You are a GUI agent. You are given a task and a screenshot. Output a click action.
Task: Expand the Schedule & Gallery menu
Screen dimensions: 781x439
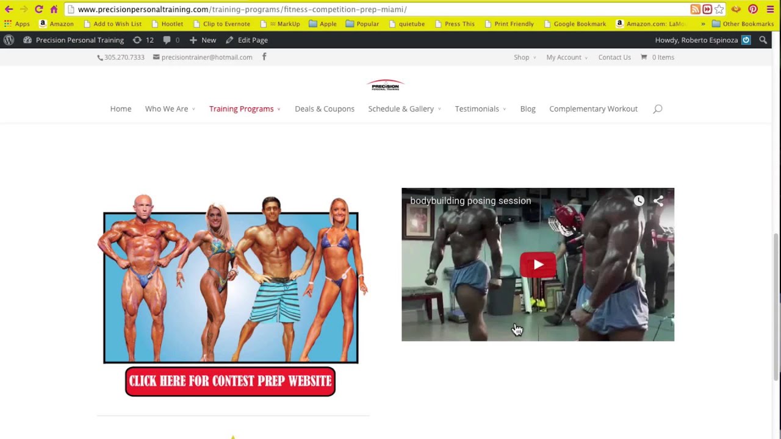click(405, 109)
